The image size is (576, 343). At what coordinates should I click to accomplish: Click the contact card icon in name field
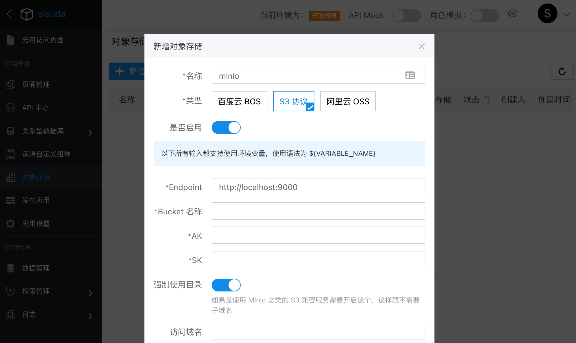[410, 76]
